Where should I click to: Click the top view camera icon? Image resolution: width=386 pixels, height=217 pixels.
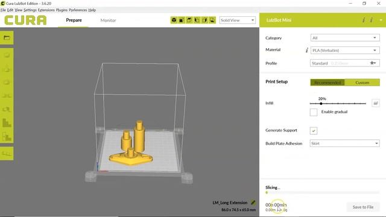[189, 20]
